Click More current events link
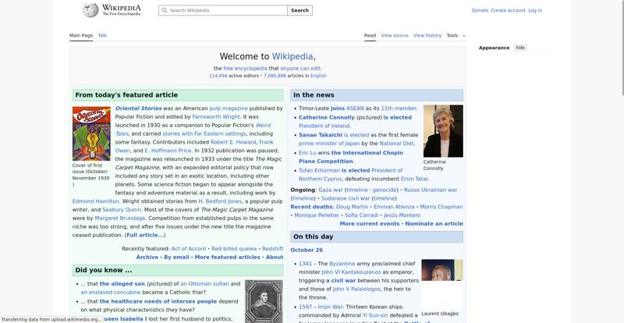This screenshot has height=323, width=624. [x=369, y=224]
